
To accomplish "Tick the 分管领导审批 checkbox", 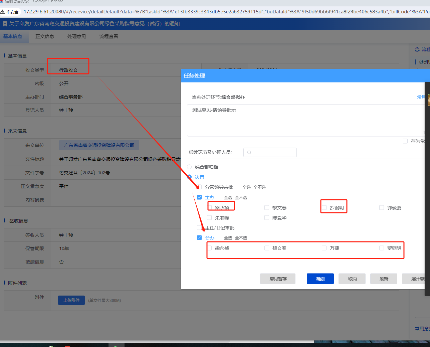I will click(x=199, y=187).
